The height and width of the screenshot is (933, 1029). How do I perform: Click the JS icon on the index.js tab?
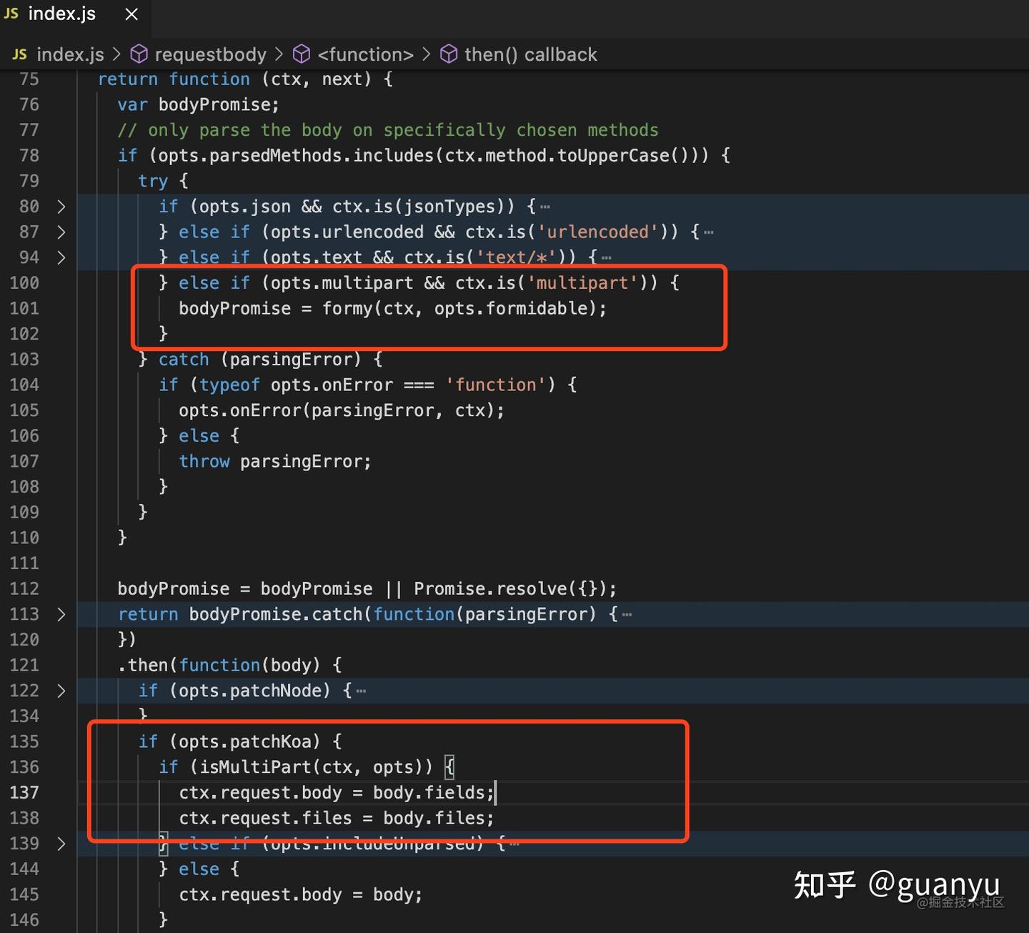click(11, 14)
